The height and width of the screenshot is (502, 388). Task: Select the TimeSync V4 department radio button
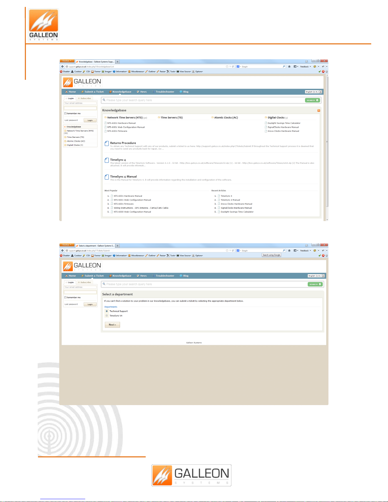point(107,316)
